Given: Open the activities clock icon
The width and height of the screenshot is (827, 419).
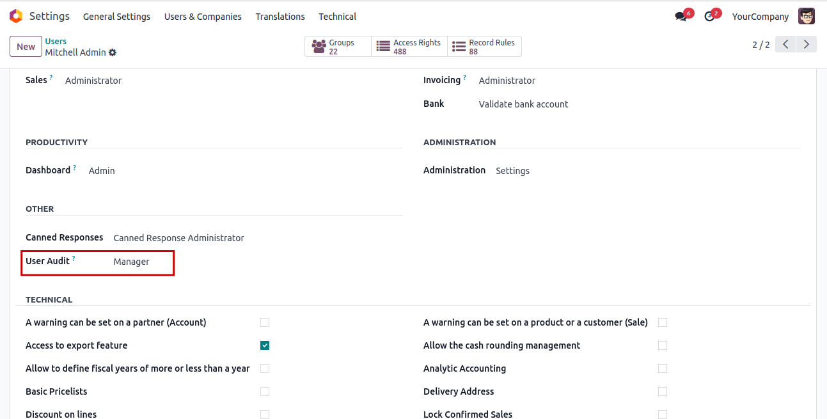Looking at the screenshot, I should (709, 17).
